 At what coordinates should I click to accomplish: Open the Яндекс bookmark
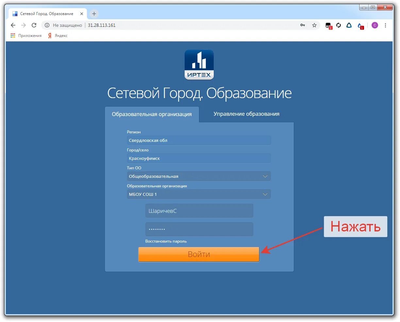(x=58, y=36)
